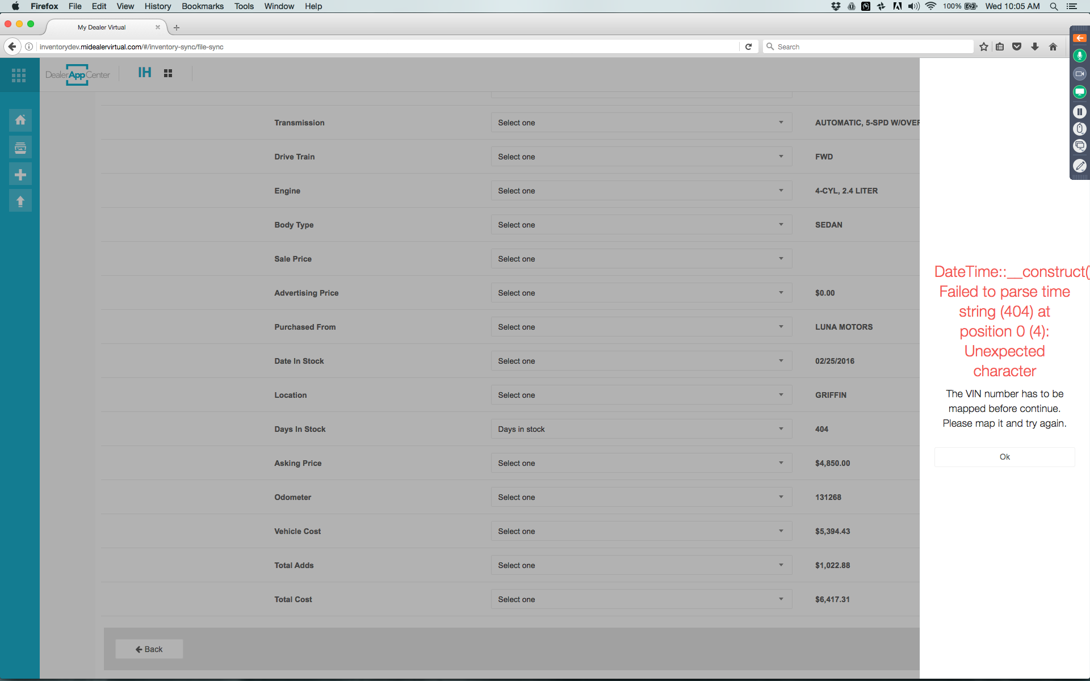Toggle the webcam camera recorder icon
This screenshot has height=681, width=1090.
pyautogui.click(x=1080, y=74)
